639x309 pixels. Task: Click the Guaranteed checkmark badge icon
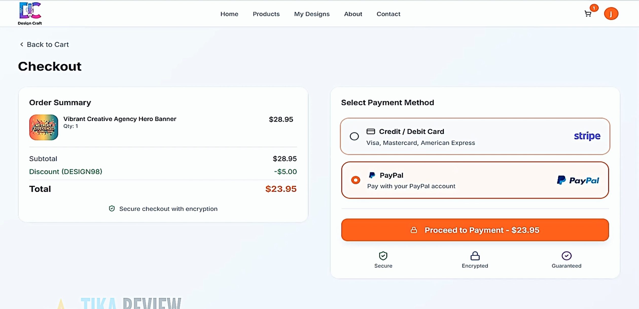[x=566, y=256]
